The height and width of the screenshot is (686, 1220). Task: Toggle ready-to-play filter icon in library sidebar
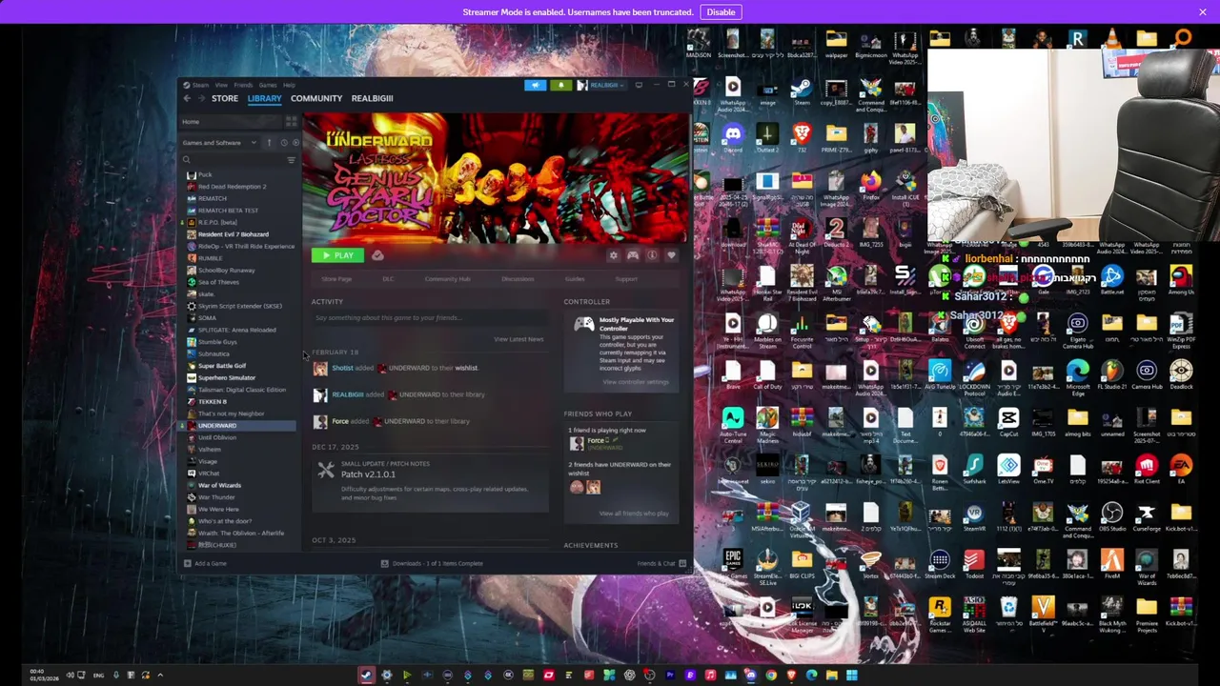click(x=295, y=143)
